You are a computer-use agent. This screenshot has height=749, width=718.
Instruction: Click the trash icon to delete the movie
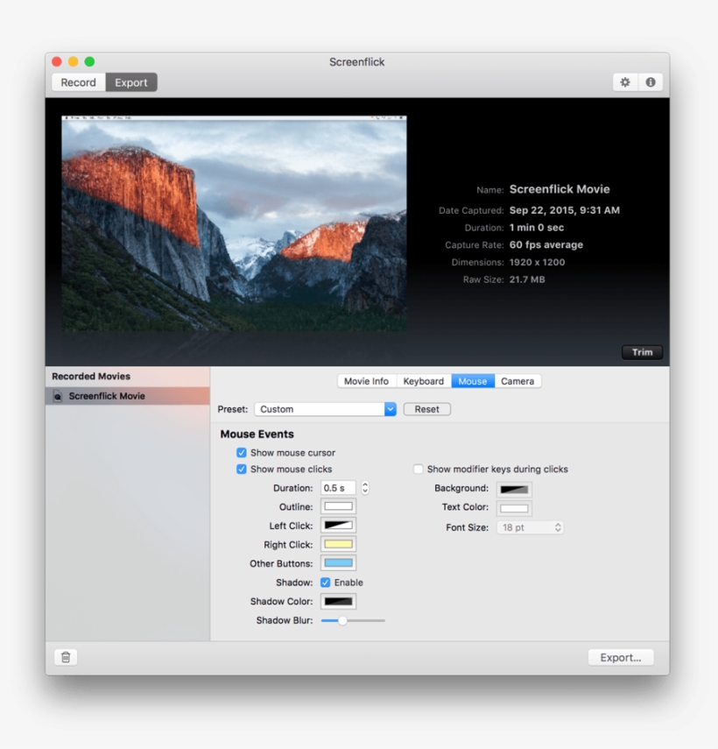(65, 657)
